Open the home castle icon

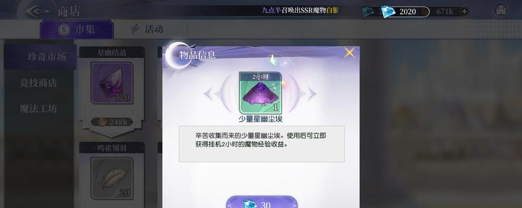(501, 10)
